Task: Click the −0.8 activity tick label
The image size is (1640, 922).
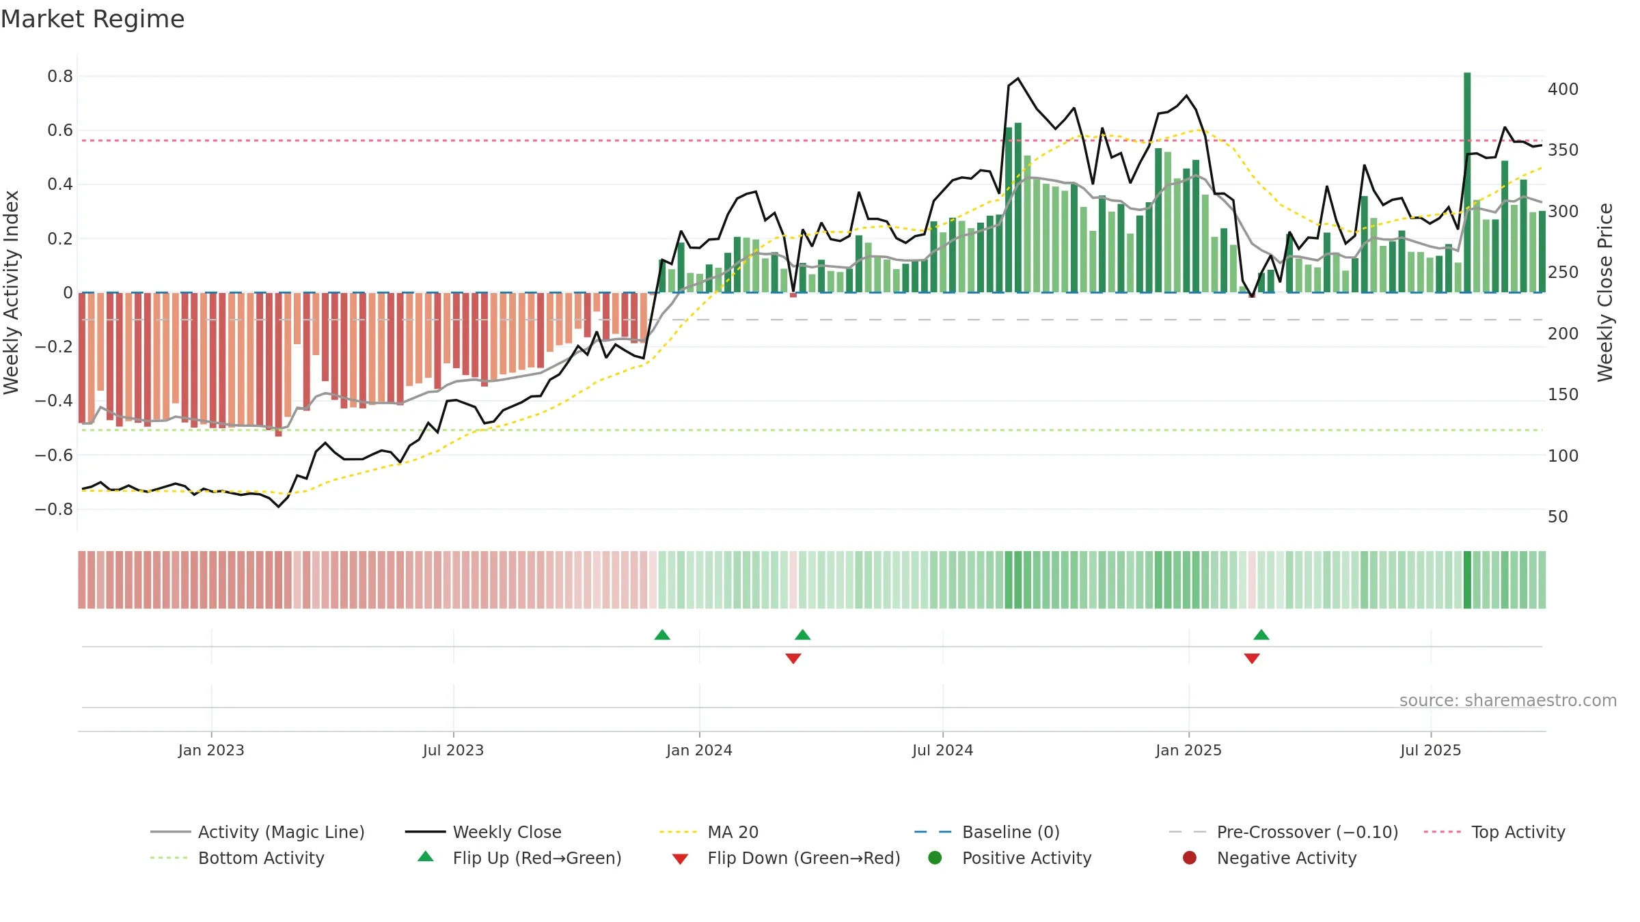Action: coord(54,509)
